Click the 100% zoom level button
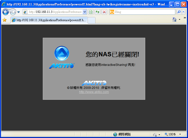The image size is (188, 138). tap(170, 134)
